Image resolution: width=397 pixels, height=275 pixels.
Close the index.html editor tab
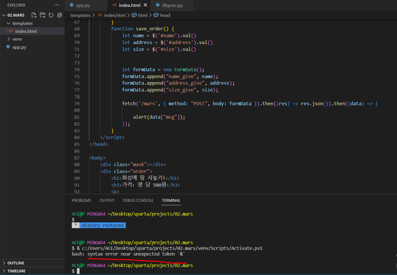[x=145, y=5]
